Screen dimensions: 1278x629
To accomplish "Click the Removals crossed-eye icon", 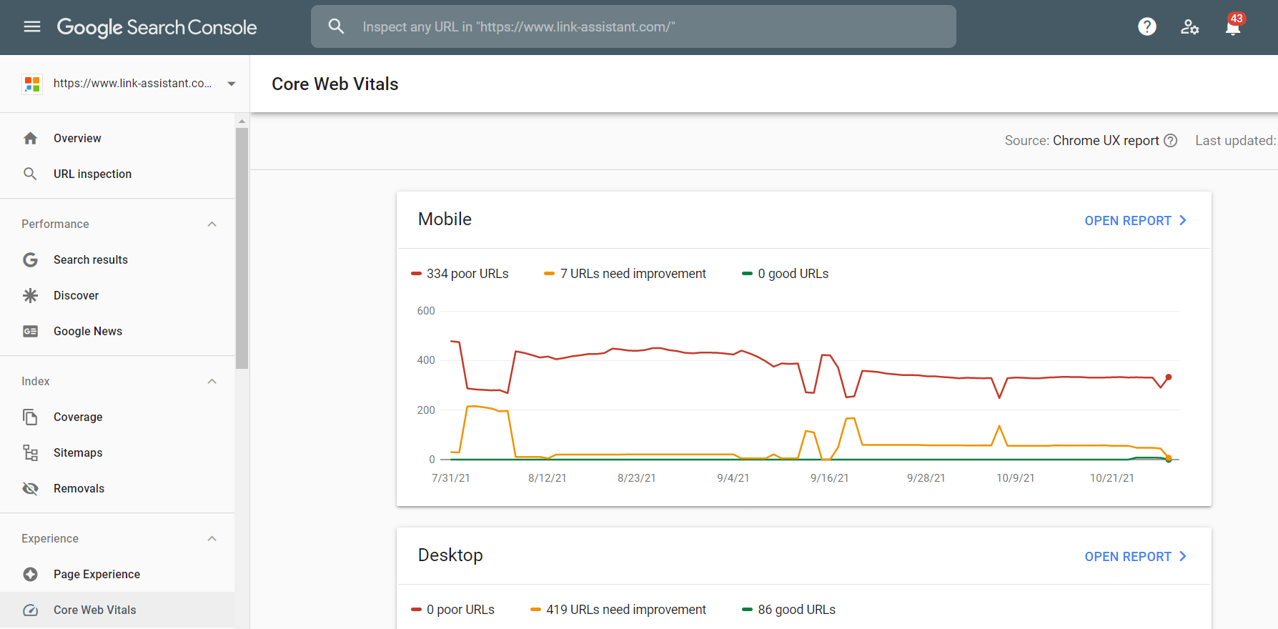I will pos(30,488).
